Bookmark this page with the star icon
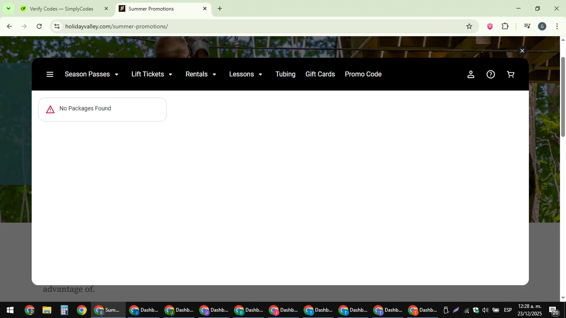The image size is (566, 318). pos(469,26)
